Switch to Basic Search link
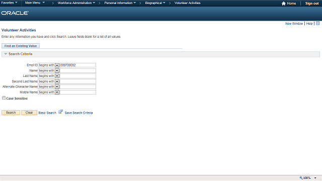 point(47,113)
